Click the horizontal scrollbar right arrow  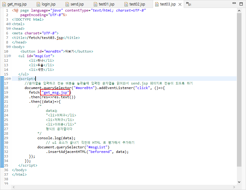[234, 187]
